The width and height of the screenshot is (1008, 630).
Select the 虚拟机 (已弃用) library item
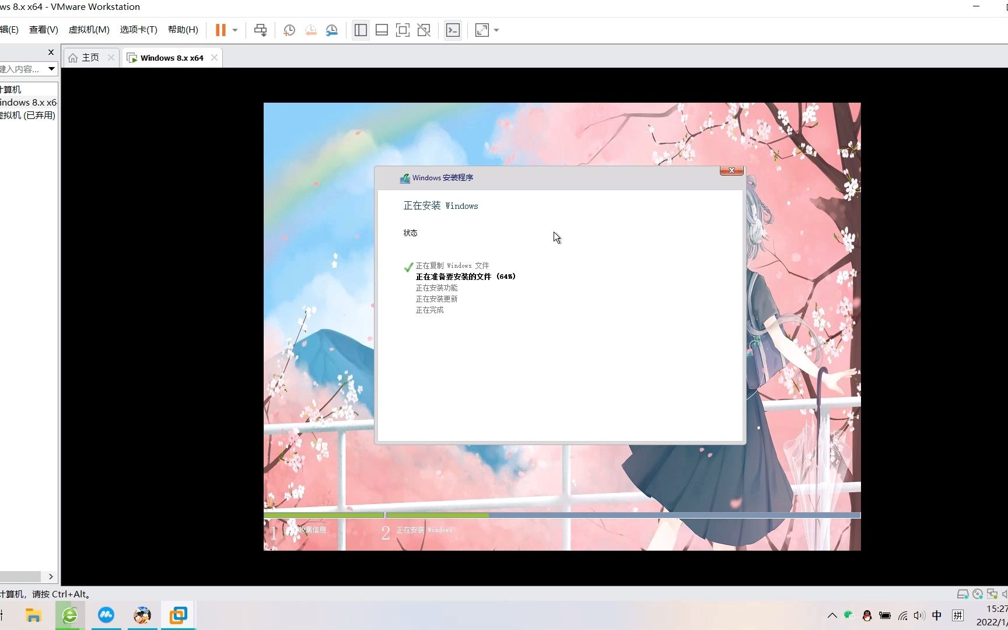click(x=28, y=115)
